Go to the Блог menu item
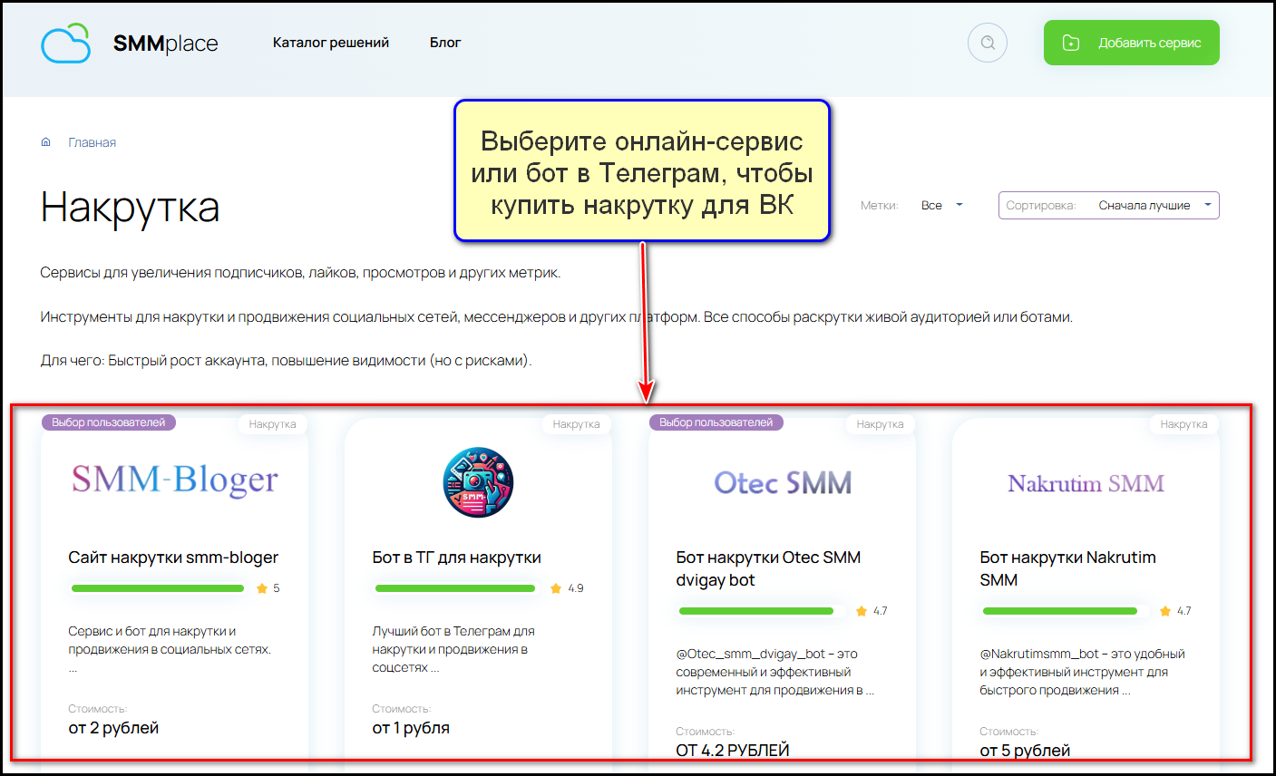Screen dimensions: 1276x776 point(445,43)
